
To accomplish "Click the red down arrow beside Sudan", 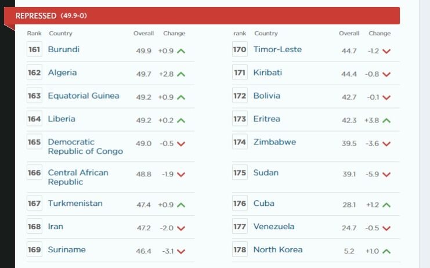I will (x=386, y=175).
